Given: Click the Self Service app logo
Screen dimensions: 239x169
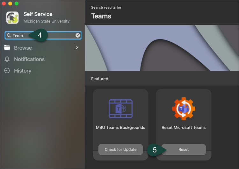Looking at the screenshot, I should (12, 18).
